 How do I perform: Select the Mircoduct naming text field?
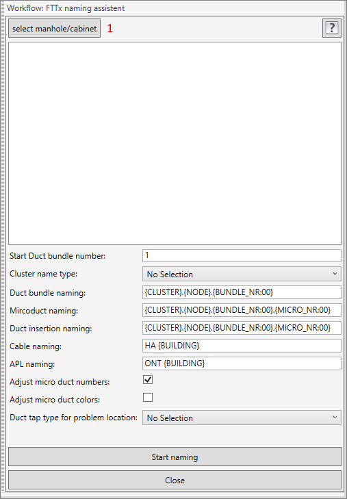pos(242,310)
